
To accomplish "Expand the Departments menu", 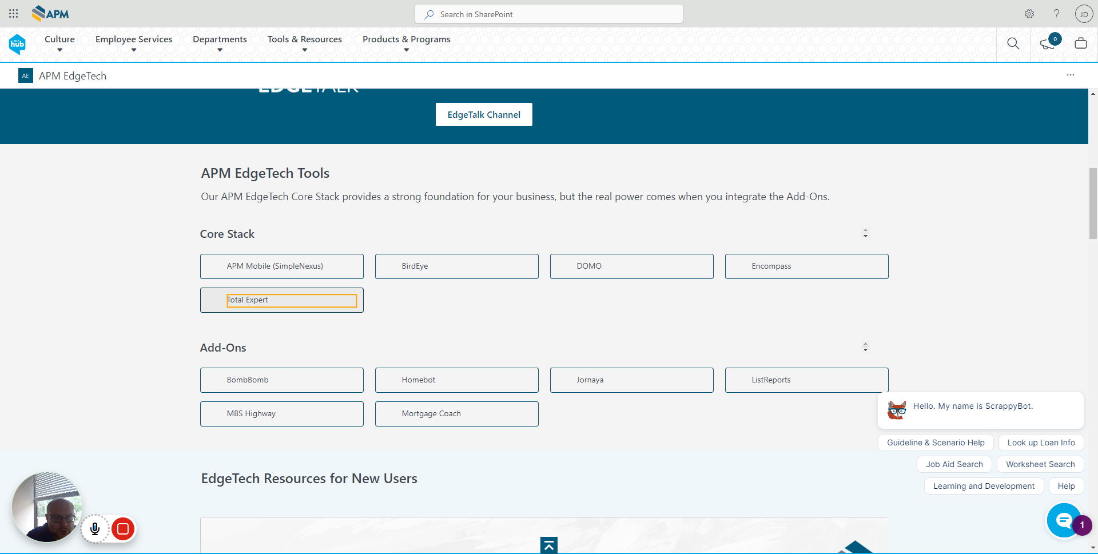I will coord(220,44).
